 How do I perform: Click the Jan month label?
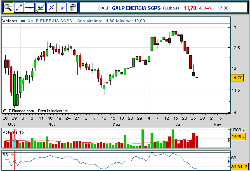pos(179,125)
